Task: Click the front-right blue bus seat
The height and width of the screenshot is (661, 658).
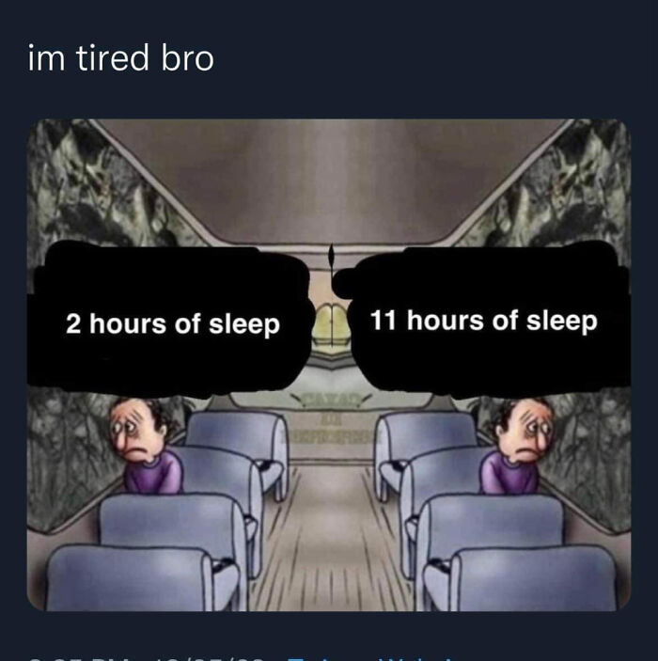Action: point(523,578)
